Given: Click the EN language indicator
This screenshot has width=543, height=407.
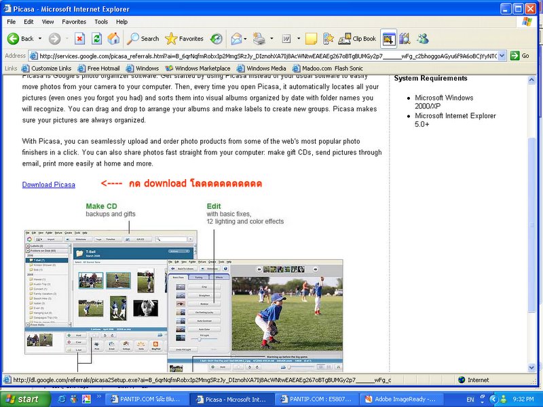Looking at the screenshot, I should 470,400.
